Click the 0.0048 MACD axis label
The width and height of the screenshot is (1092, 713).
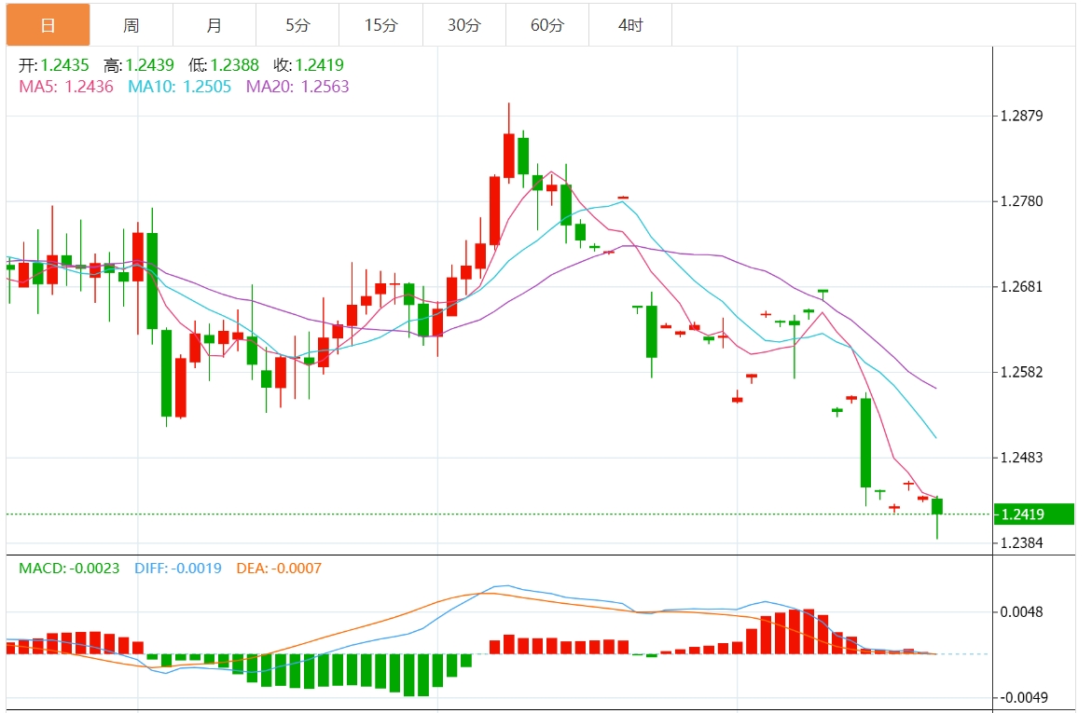click(x=1020, y=612)
